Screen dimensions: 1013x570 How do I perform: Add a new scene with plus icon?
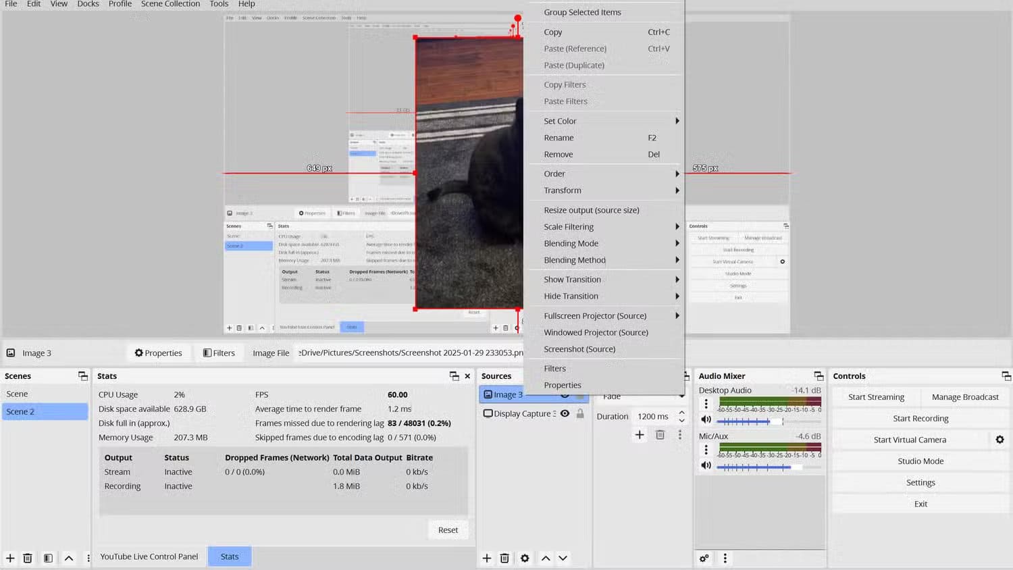coord(10,558)
